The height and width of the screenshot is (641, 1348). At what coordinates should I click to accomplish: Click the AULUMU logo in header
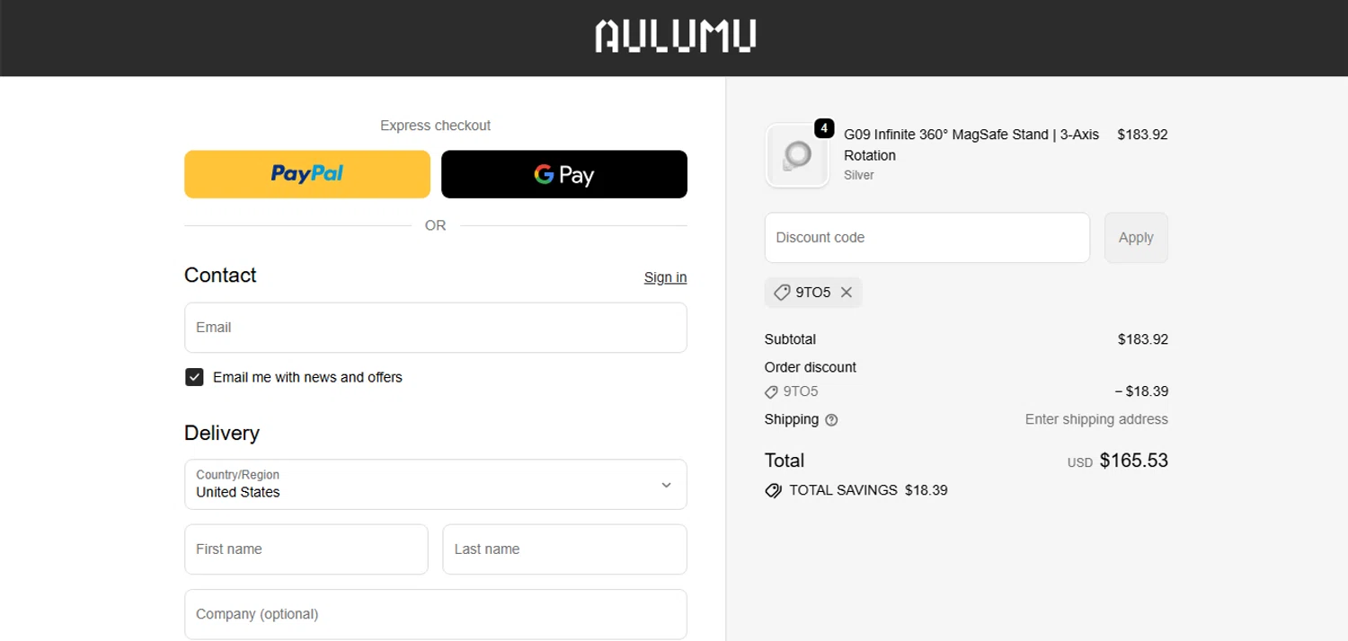[x=675, y=36]
